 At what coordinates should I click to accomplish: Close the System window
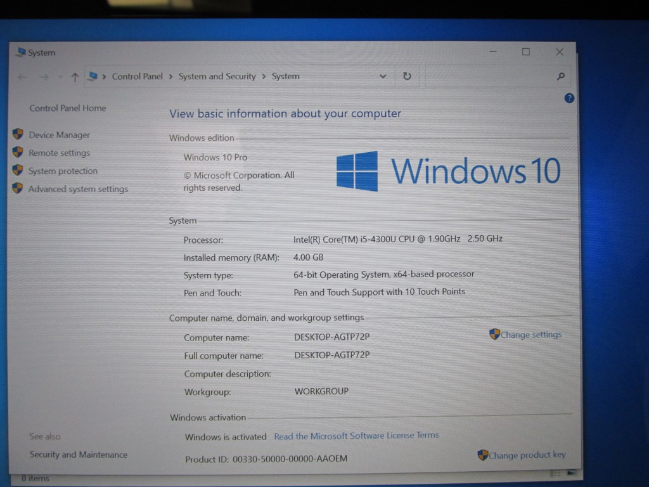click(x=560, y=52)
